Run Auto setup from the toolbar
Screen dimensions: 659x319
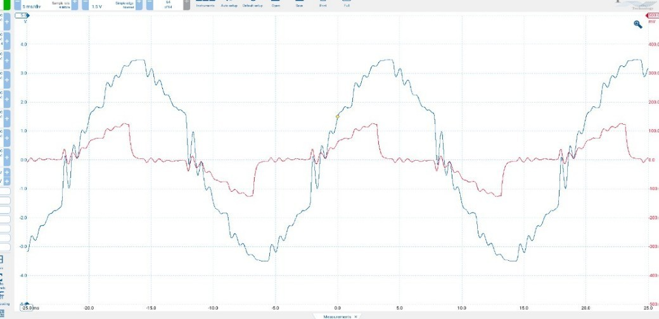(x=229, y=4)
